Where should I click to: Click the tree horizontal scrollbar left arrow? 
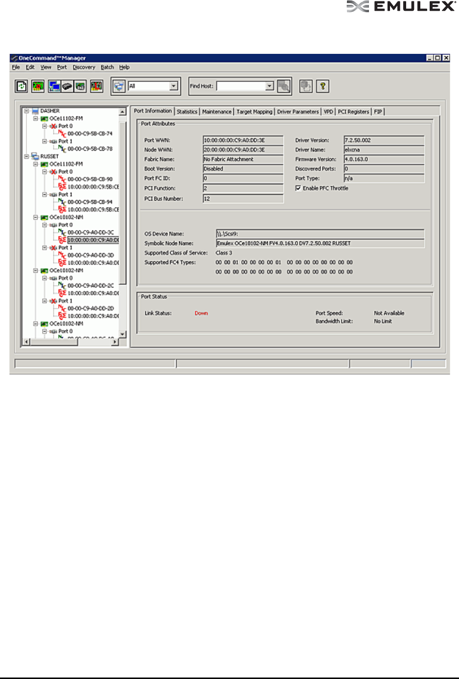(27, 342)
